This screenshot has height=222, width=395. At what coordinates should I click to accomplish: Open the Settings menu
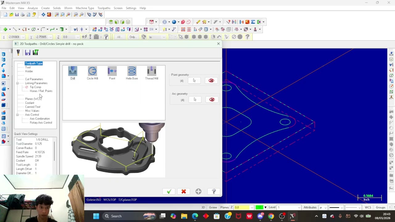pos(131,8)
